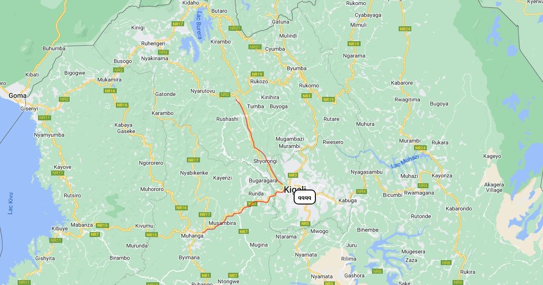Click the Lac Muhazi lake label
This screenshot has height=285, width=543.
tap(405, 161)
